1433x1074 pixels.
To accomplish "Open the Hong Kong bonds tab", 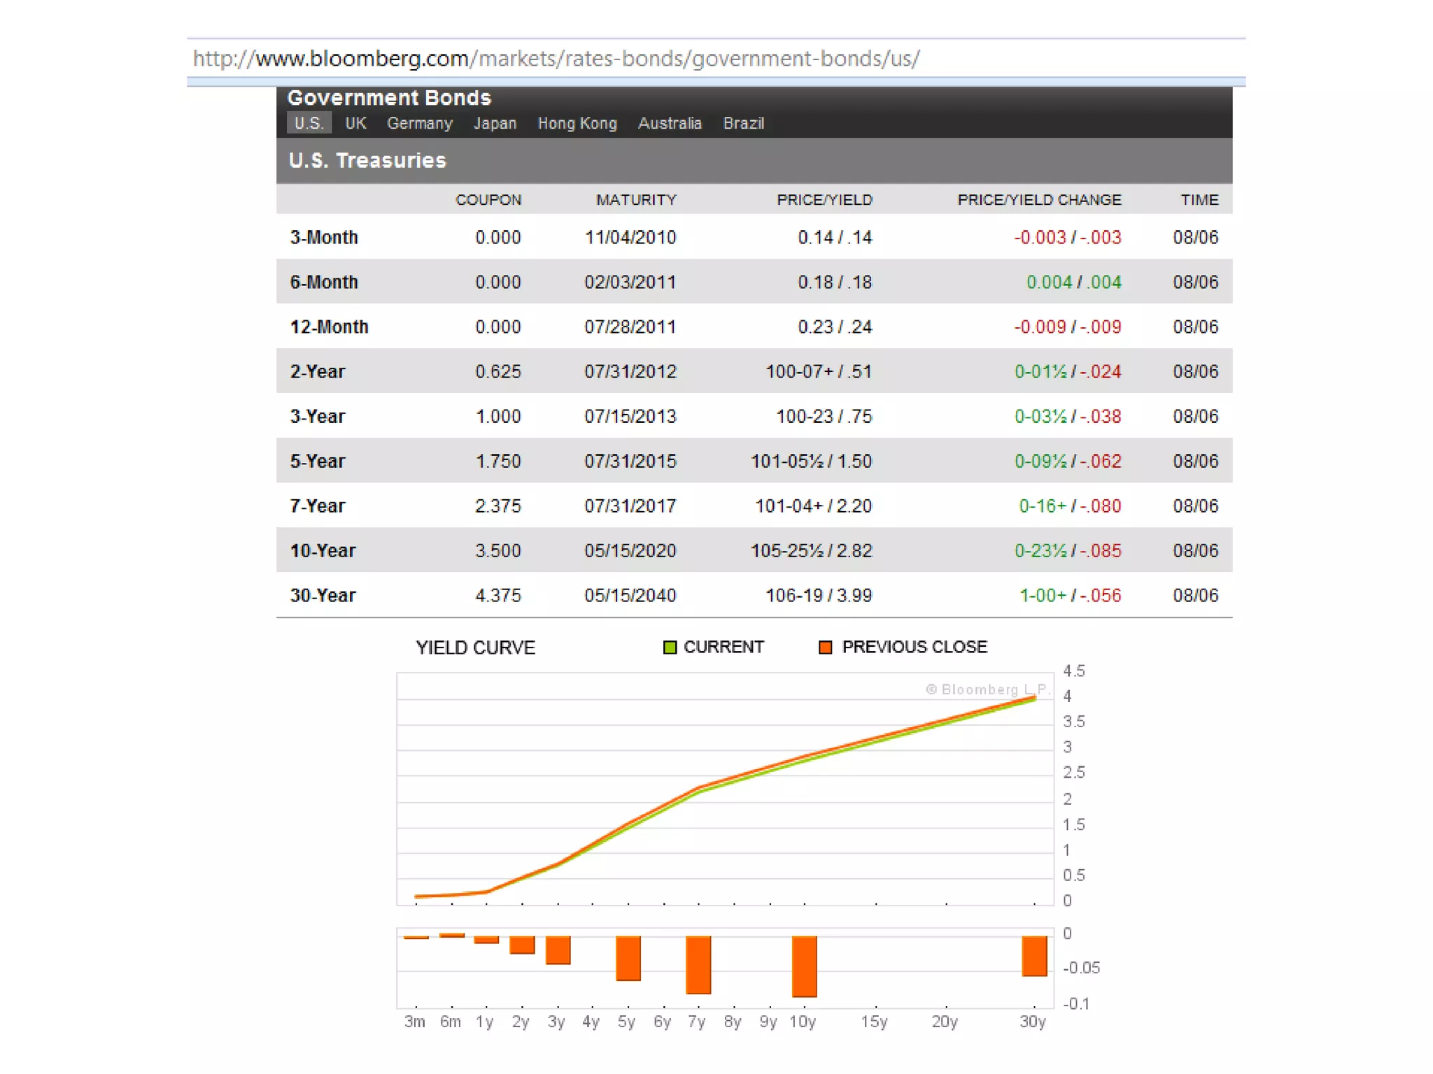I will coord(577,123).
